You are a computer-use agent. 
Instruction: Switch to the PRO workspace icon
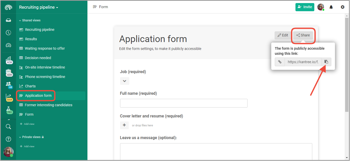click(x=9, y=110)
